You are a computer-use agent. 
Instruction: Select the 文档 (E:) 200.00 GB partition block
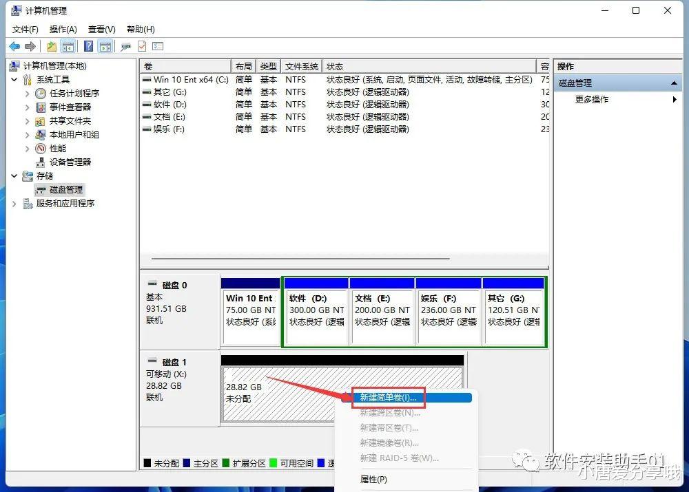coord(382,312)
